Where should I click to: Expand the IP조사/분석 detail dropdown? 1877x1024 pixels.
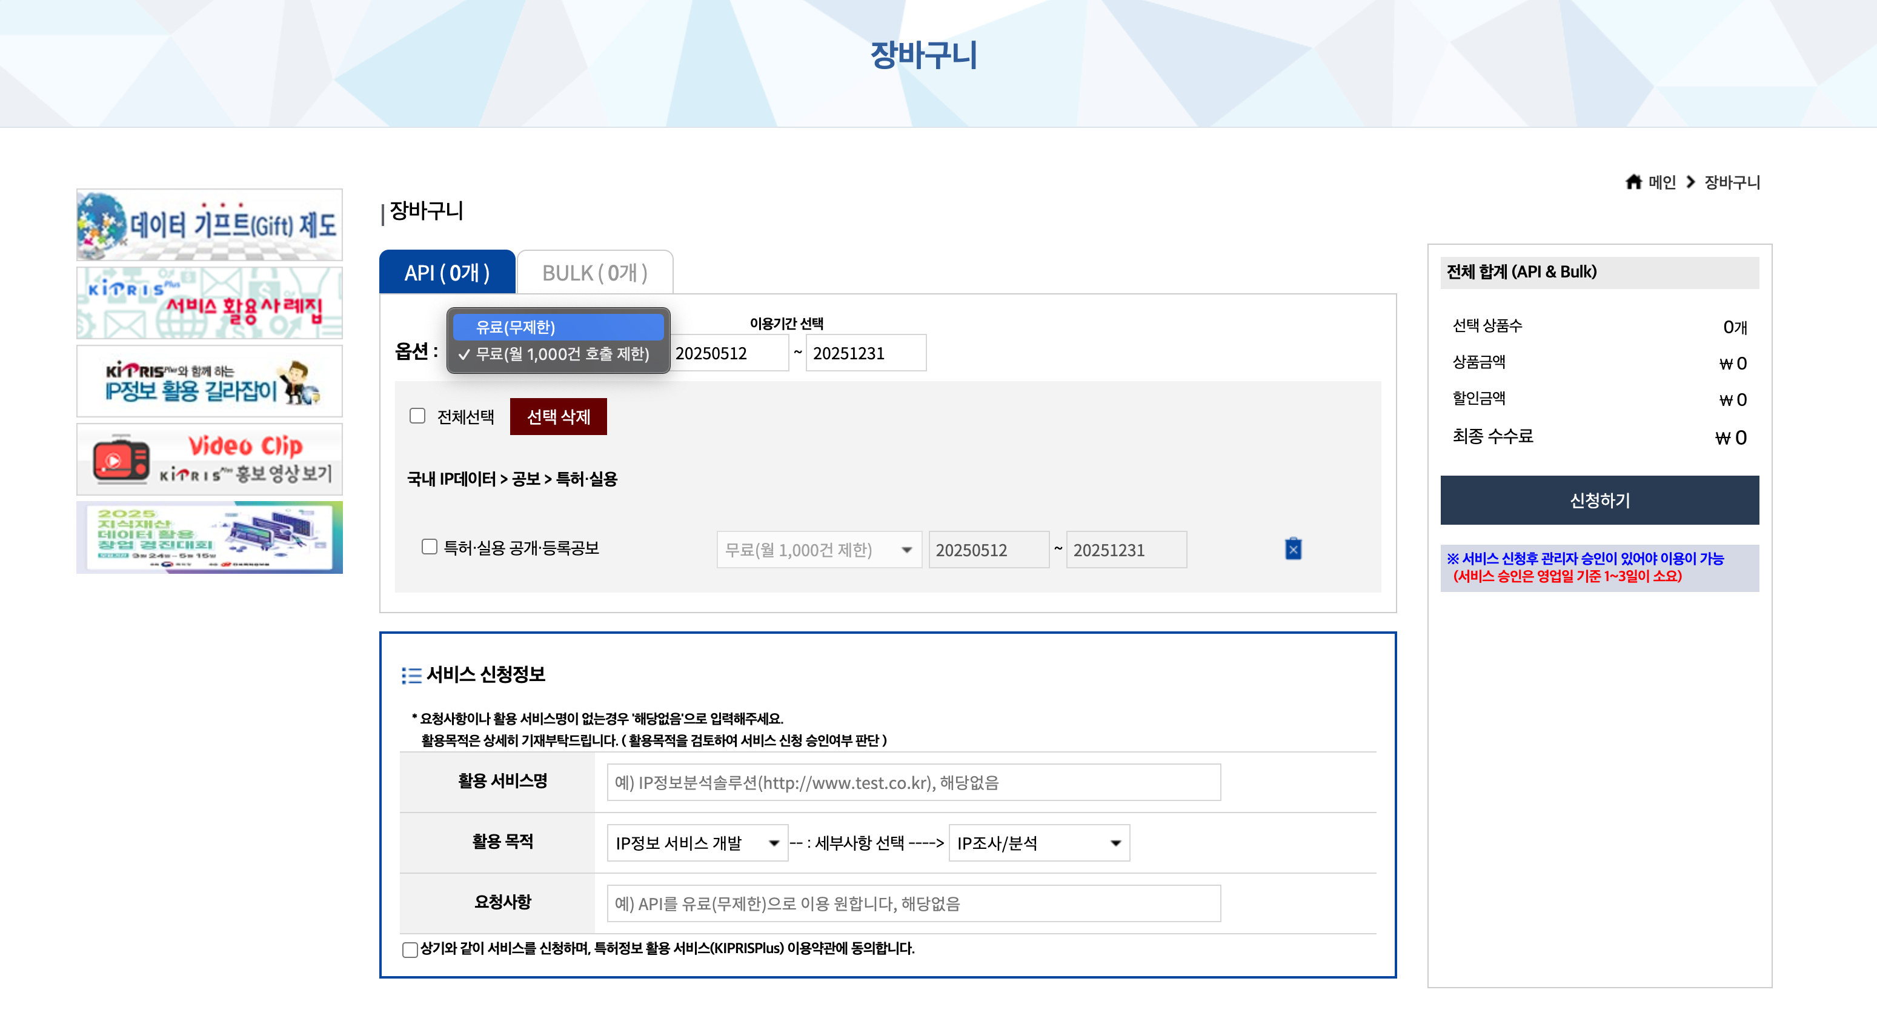1038,842
